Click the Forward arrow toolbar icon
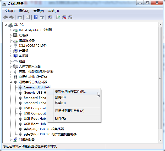165x151 pixels. pyautogui.click(x=12, y=17)
